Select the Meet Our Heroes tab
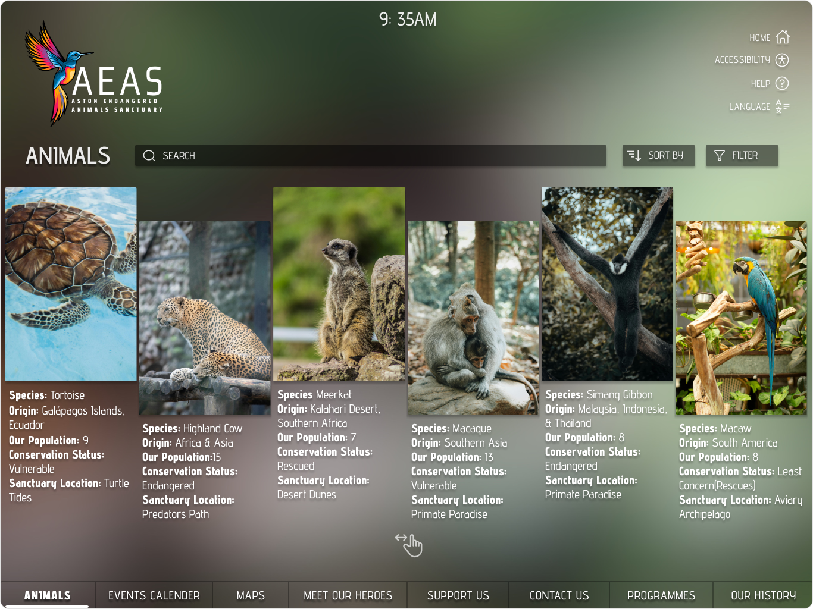 pyautogui.click(x=348, y=595)
